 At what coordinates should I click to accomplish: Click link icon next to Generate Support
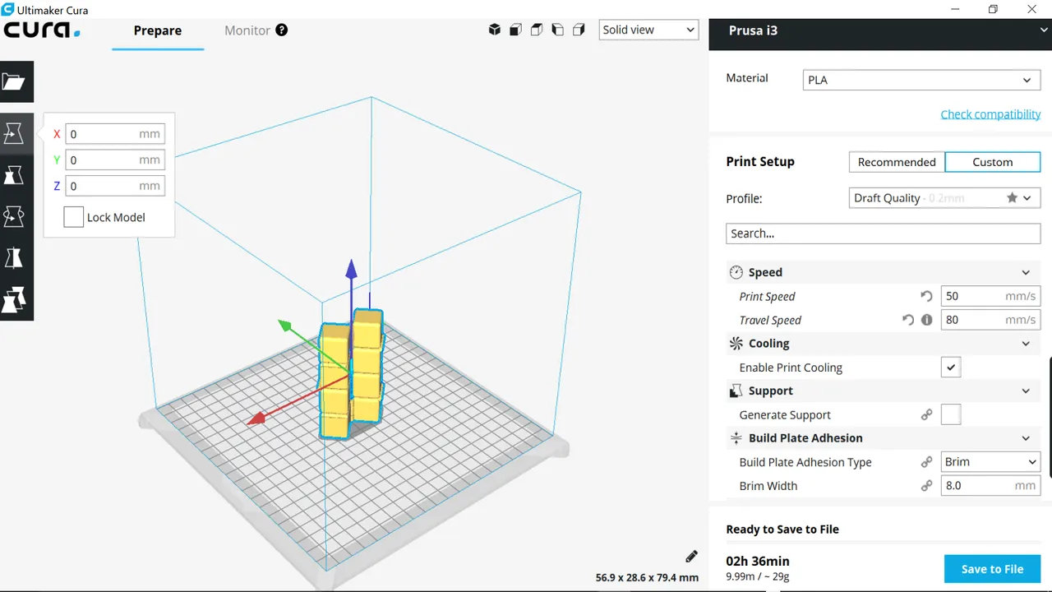[x=926, y=415]
